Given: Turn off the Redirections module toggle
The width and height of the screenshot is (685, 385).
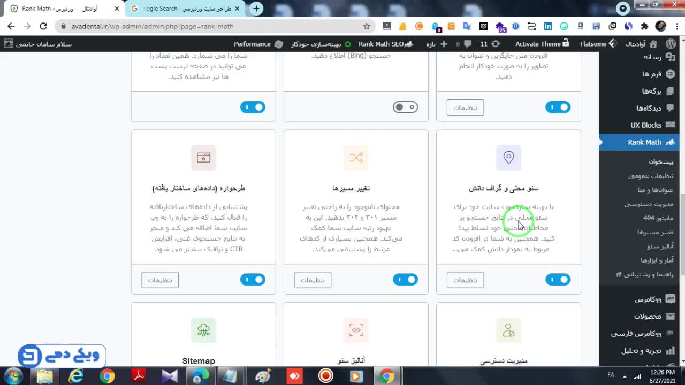Looking at the screenshot, I should [405, 279].
